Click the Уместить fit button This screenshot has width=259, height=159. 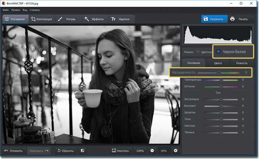[x=120, y=151]
